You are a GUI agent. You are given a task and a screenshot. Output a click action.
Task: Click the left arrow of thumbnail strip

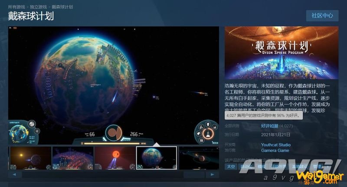click(15, 174)
